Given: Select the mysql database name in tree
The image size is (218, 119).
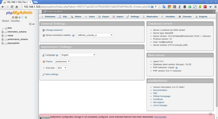Looking at the screenshot, I should click(10, 36).
